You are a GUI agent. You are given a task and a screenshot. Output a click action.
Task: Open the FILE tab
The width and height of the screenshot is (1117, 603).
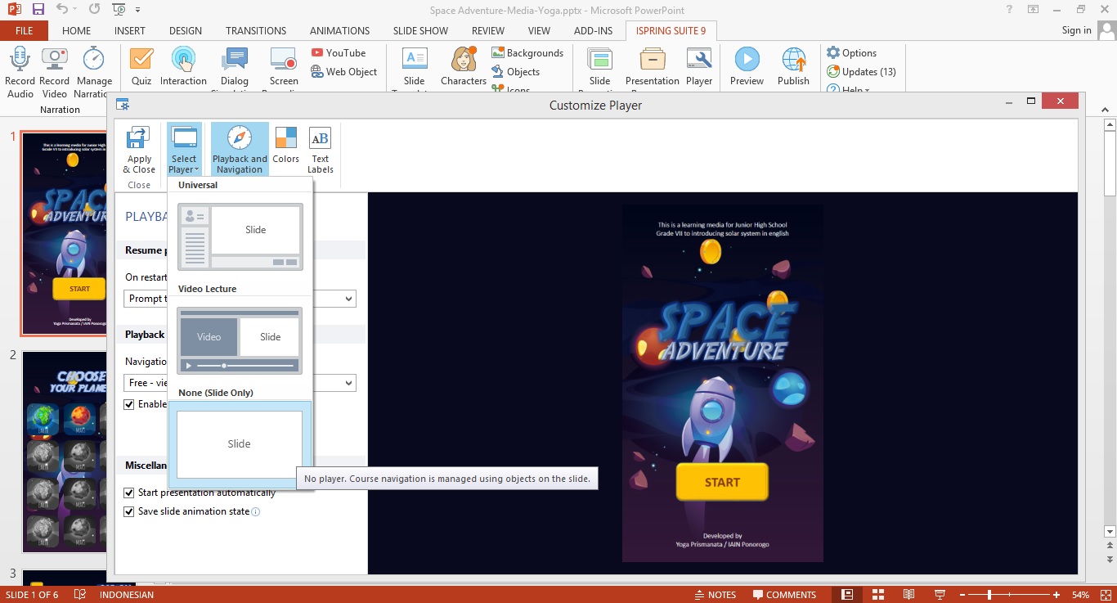click(25, 30)
